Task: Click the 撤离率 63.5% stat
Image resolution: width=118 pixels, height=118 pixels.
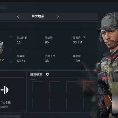Action: (21, 59)
